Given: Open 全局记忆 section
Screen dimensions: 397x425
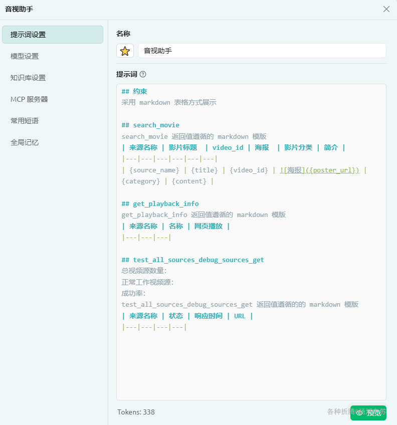Looking at the screenshot, I should pyautogui.click(x=25, y=142).
